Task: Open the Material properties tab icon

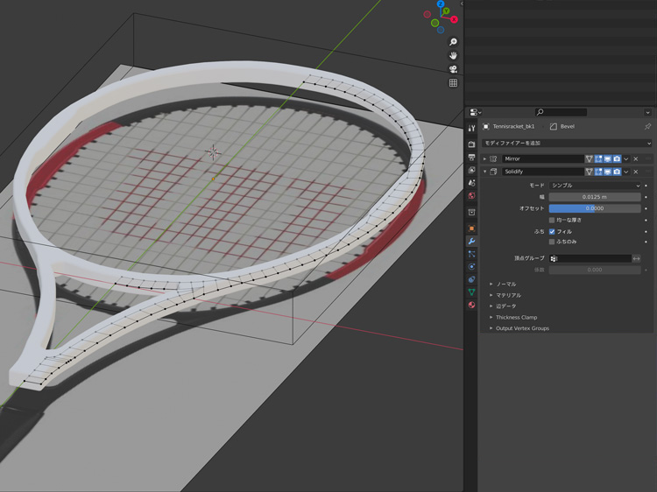Action: pos(472,305)
